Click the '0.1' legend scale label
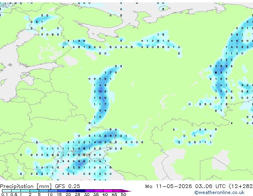The width and height of the screenshot is (253, 196). [4, 194]
